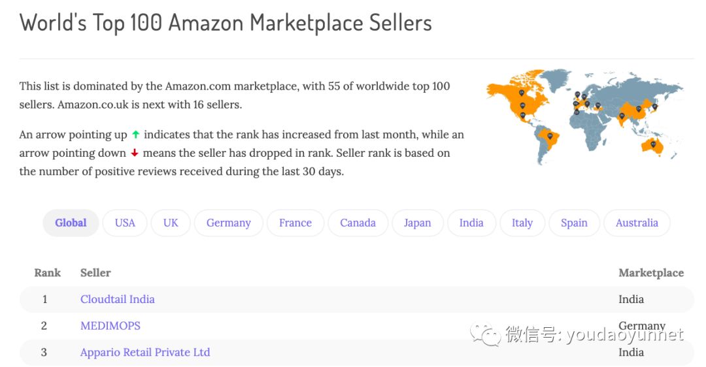Screen dimensions: 706x367
Task: Switch to the Canada tab
Action: coord(358,223)
